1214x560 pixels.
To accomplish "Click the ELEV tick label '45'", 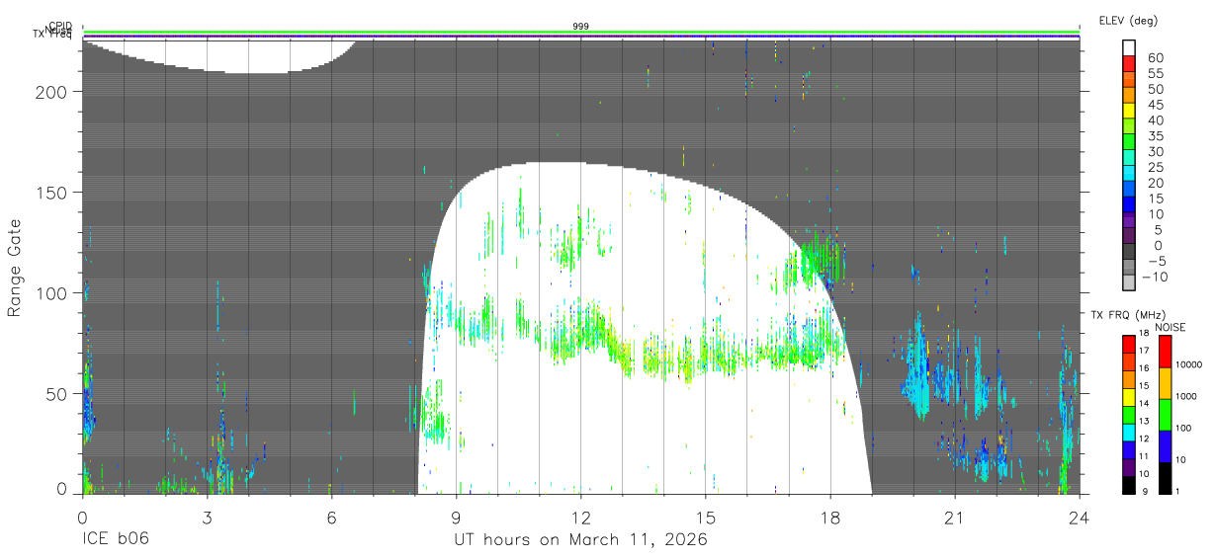I will [x=1156, y=105].
